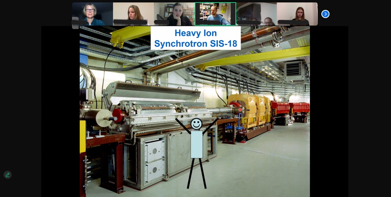This screenshot has height=197, width=391.
Task: Select the video of the participant looking down, second tile
Action: 133,13
